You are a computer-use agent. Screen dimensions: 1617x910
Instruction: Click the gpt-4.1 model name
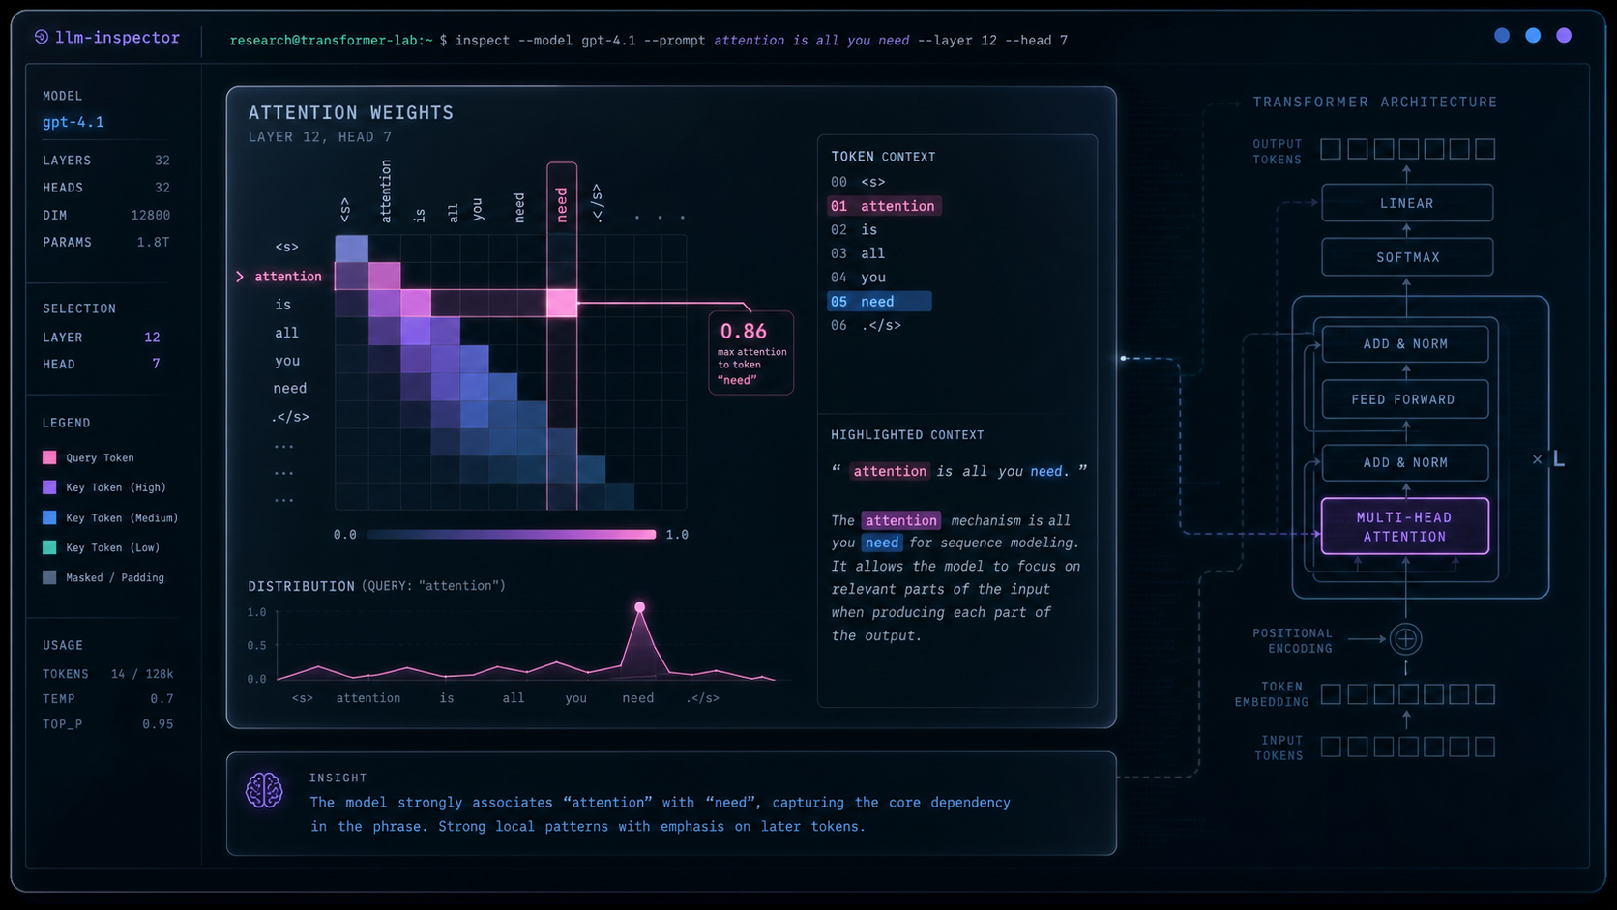coord(73,122)
